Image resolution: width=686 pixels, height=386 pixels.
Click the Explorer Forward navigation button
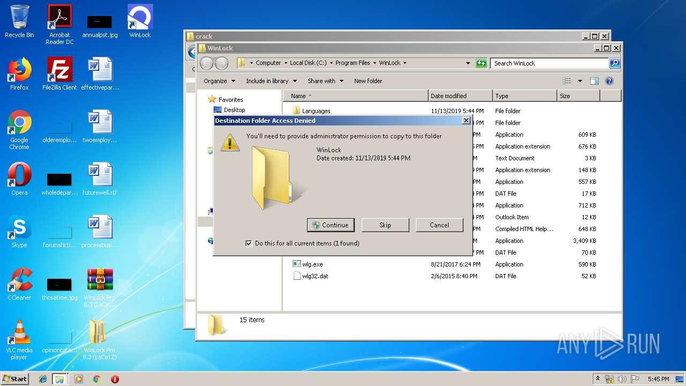click(221, 63)
